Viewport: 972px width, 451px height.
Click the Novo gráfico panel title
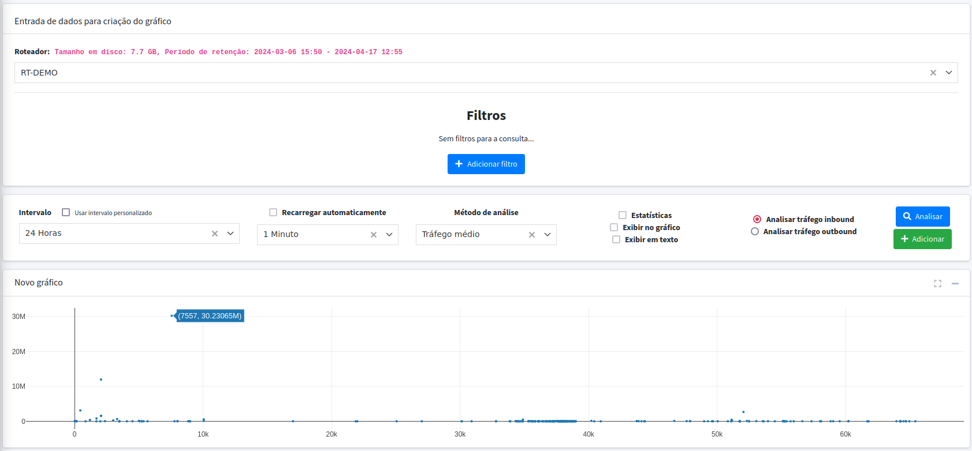click(39, 283)
